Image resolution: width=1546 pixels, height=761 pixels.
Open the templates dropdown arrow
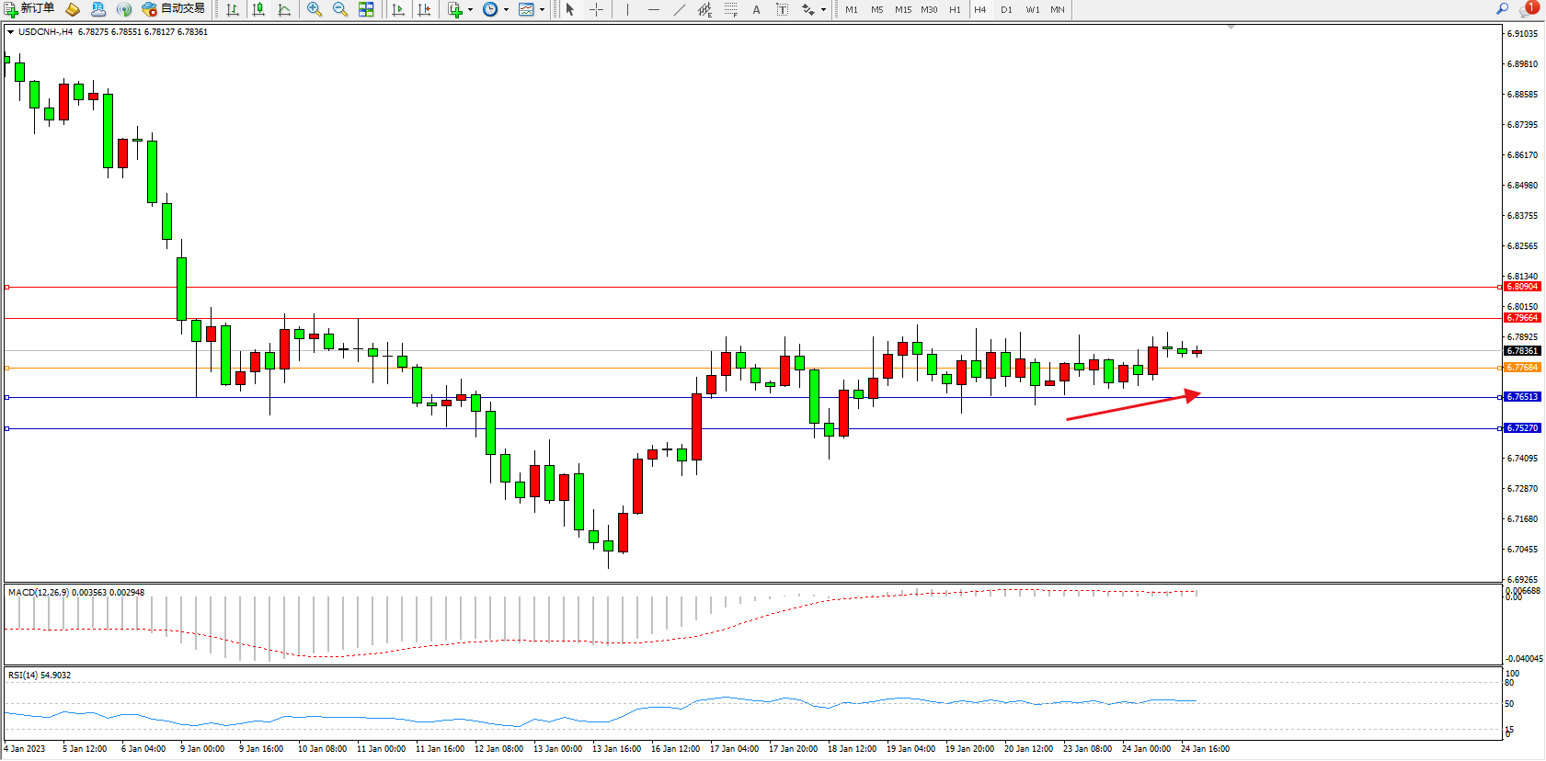[542, 9]
